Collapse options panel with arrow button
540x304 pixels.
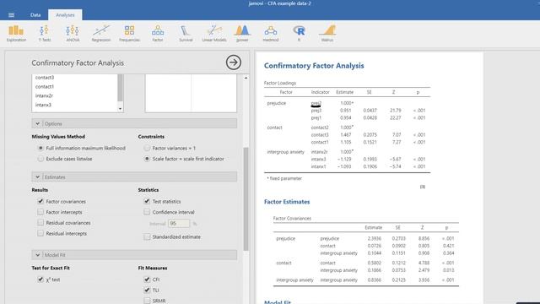[234, 62]
